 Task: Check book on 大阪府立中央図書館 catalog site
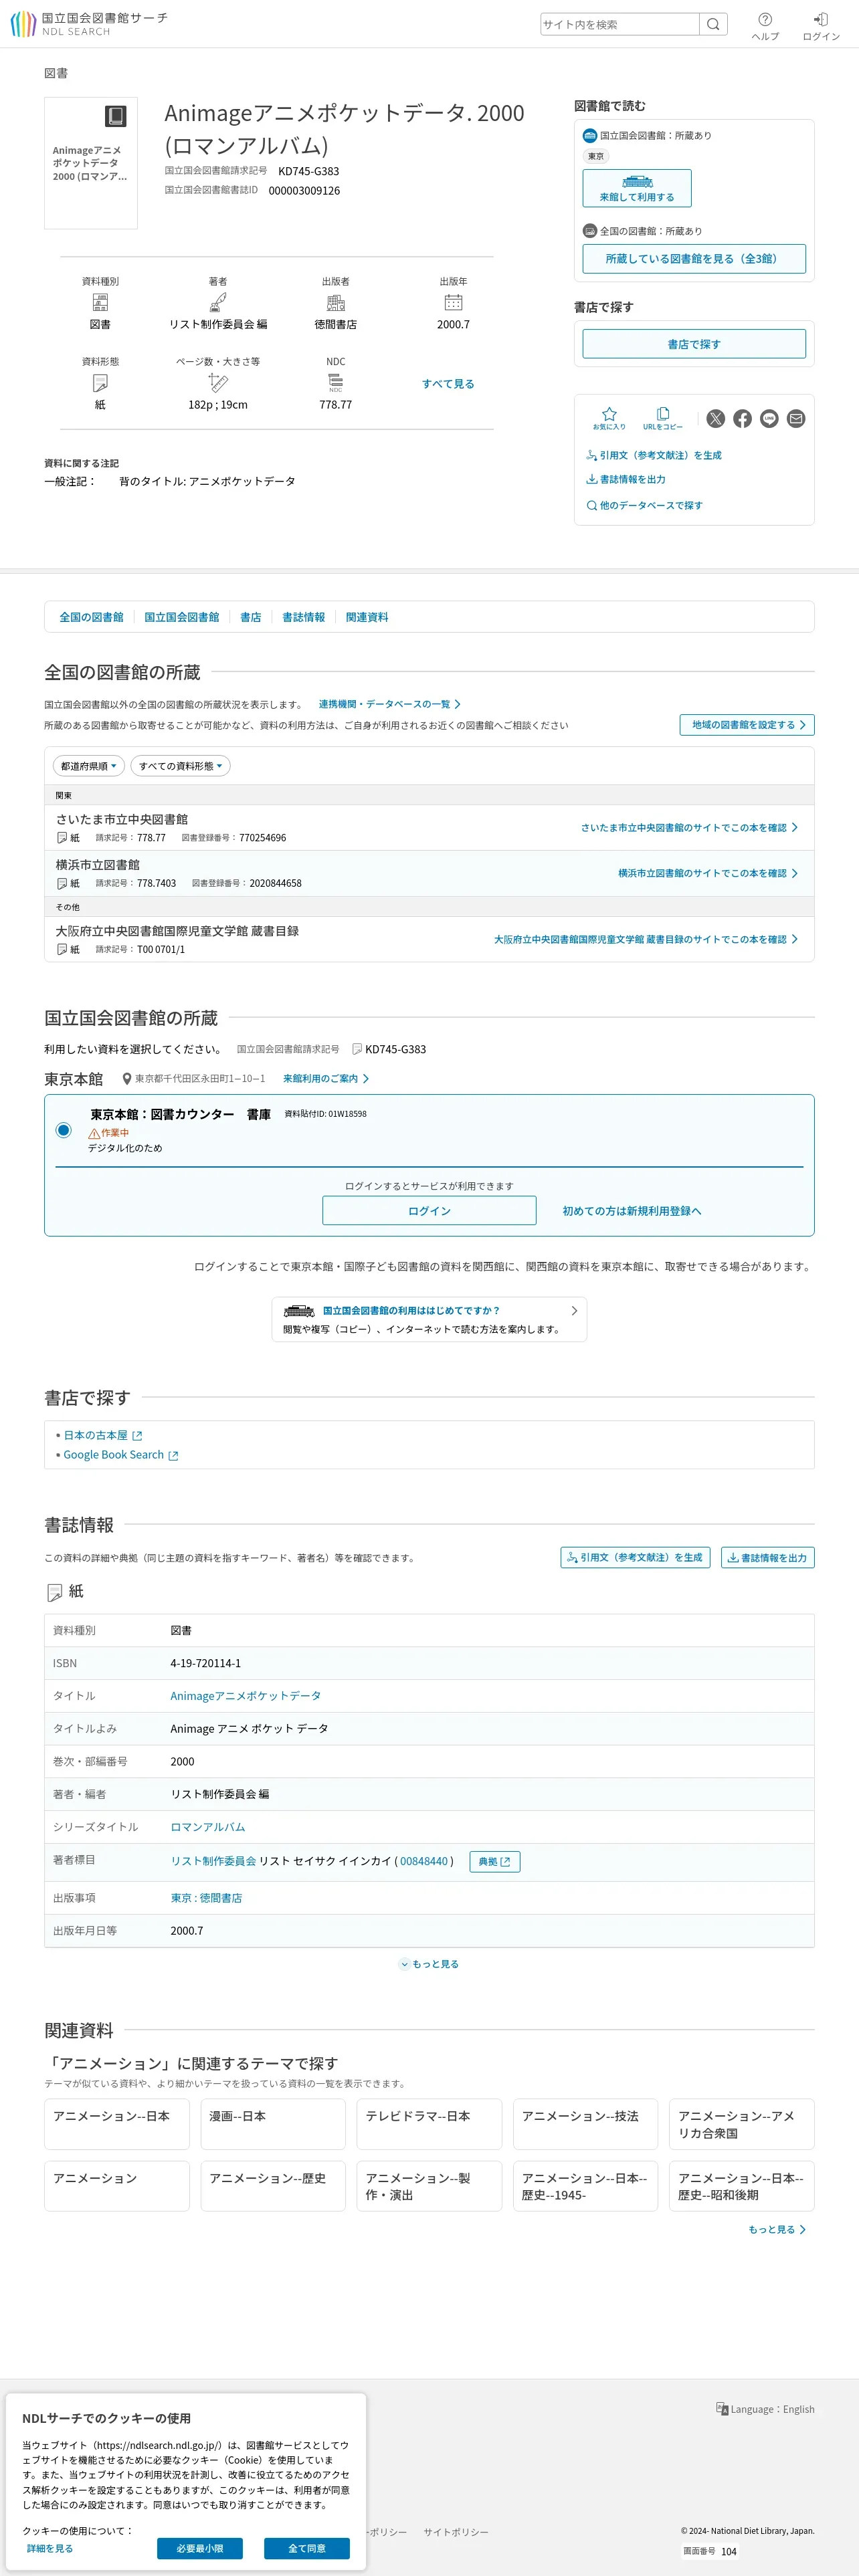coord(646,939)
